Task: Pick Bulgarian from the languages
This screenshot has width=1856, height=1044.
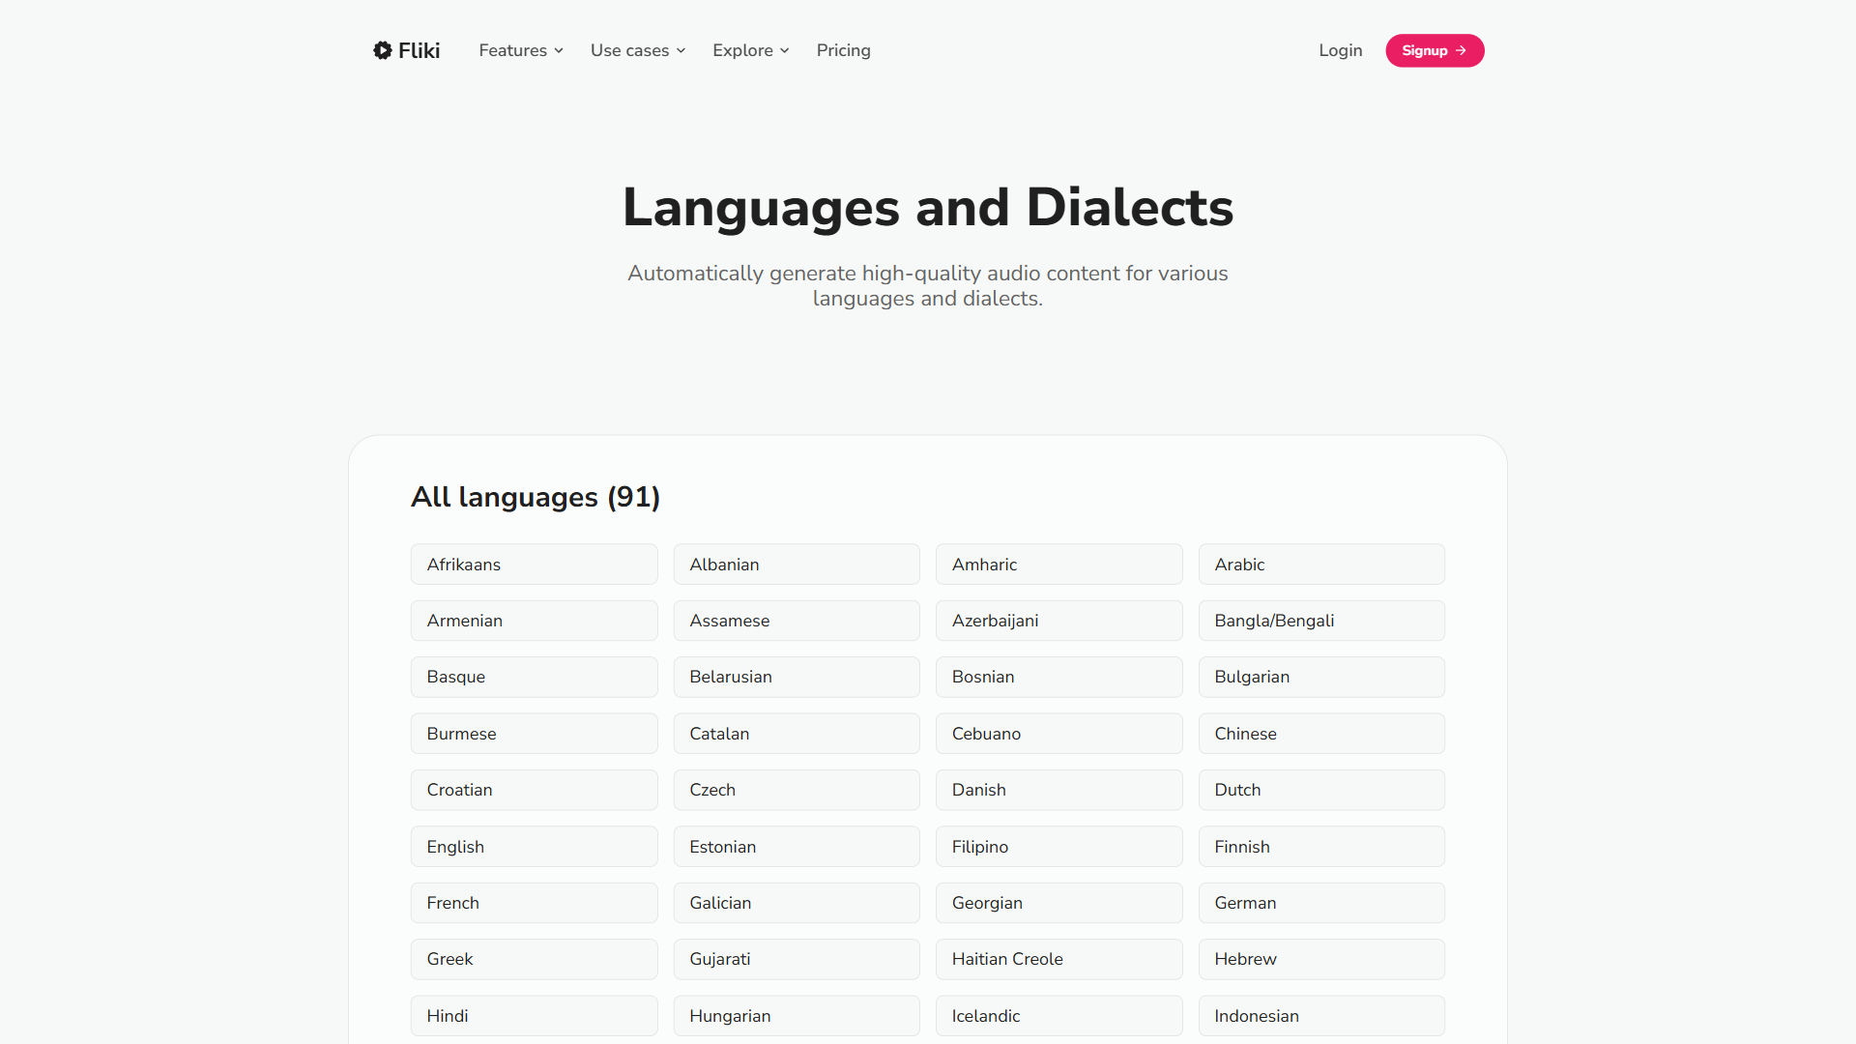Action: pos(1321,677)
